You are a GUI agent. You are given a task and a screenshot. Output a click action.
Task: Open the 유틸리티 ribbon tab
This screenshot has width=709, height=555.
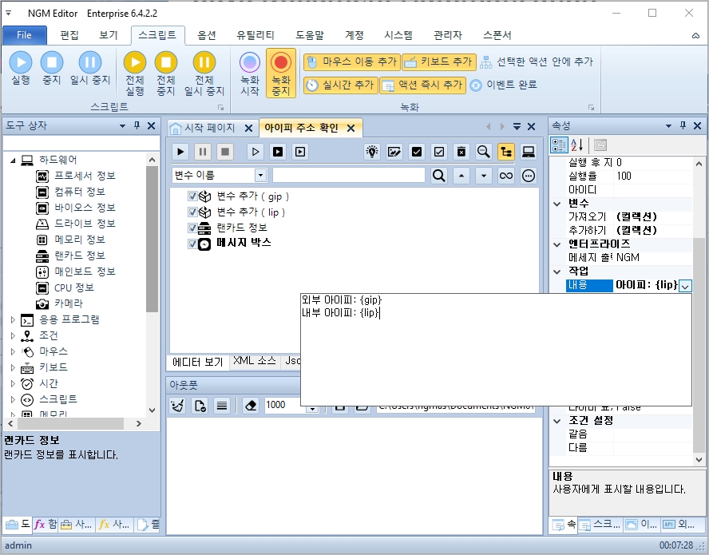click(255, 35)
